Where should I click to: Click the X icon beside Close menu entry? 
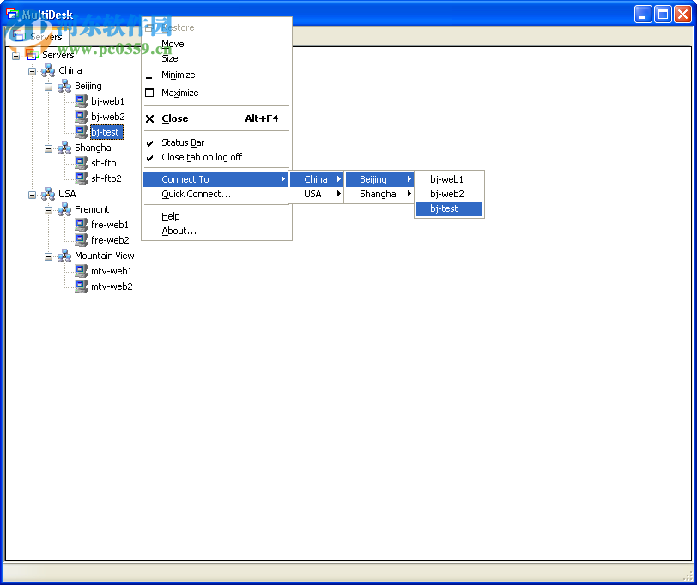tap(150, 118)
